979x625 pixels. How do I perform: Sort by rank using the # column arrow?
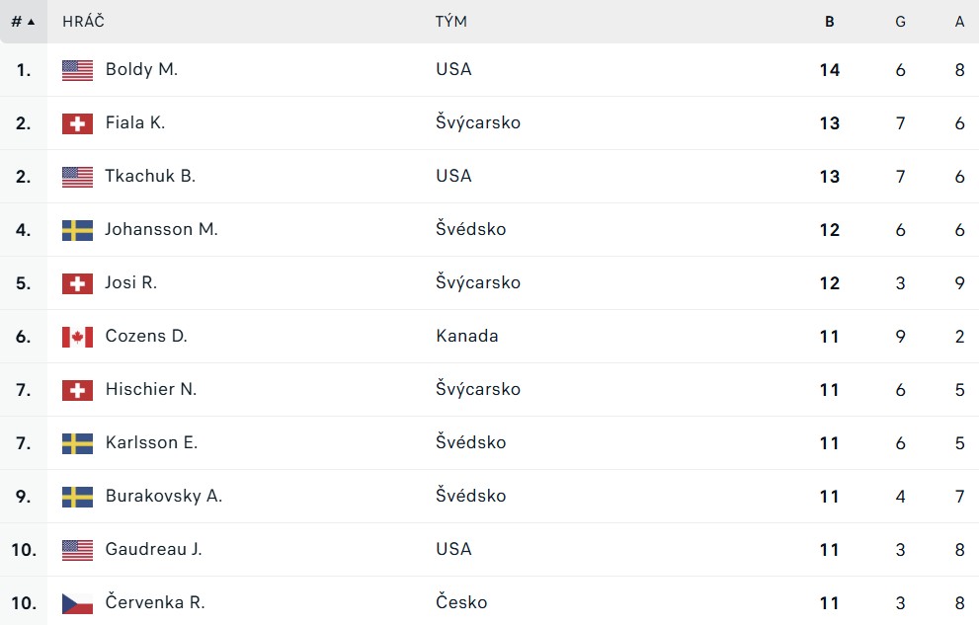click(x=23, y=22)
